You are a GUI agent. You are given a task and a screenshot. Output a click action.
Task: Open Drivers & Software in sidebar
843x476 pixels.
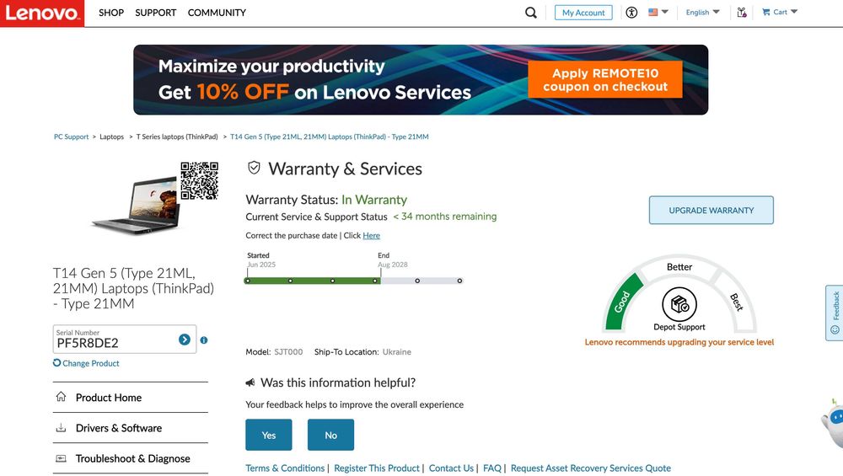(119, 428)
